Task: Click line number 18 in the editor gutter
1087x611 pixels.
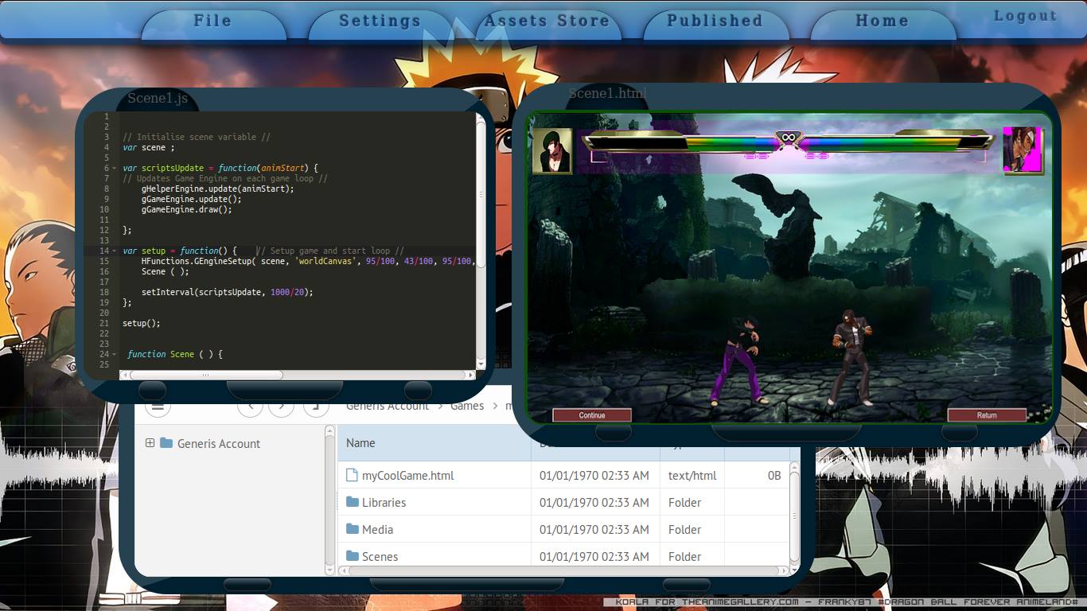Action: (104, 293)
